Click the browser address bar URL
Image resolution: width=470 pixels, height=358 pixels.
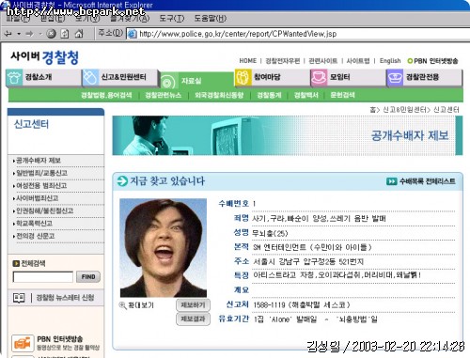(x=238, y=34)
